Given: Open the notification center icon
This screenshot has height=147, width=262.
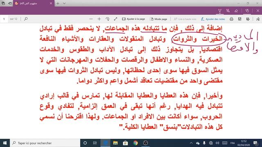Looking at the screenshot, I should 255,143.
